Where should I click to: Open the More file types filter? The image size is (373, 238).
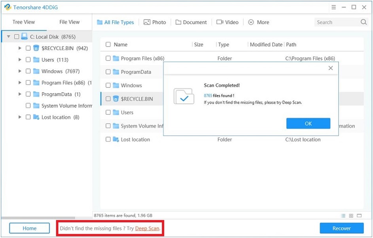click(x=259, y=22)
